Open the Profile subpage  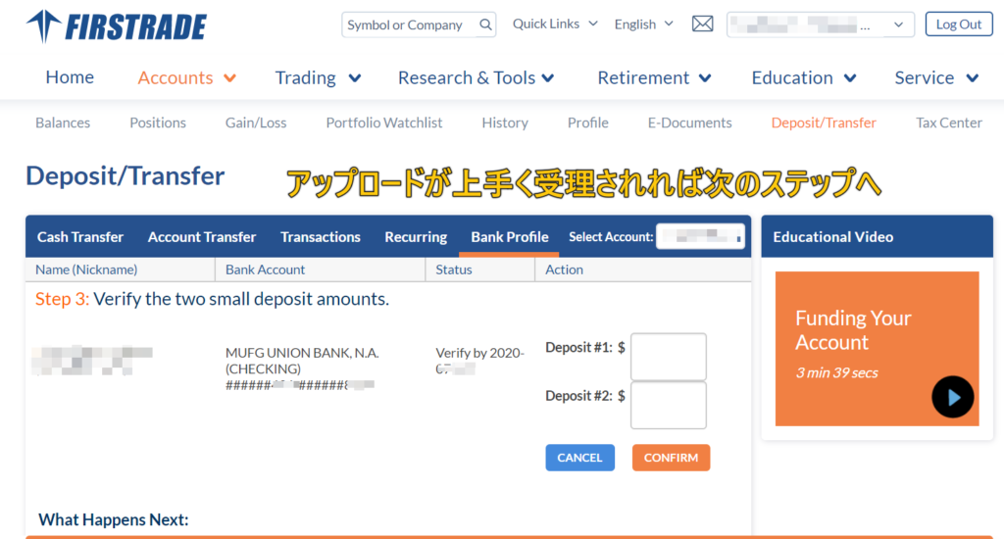588,122
